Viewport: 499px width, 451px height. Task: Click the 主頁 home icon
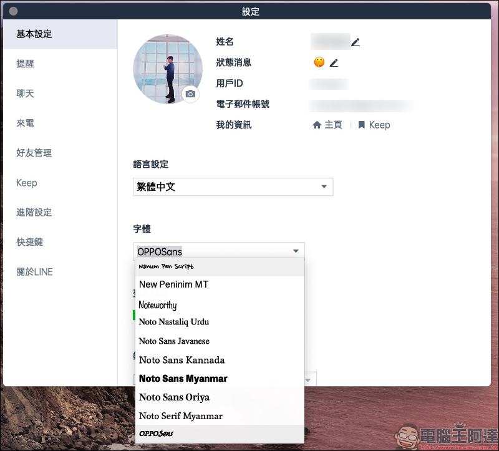[317, 125]
